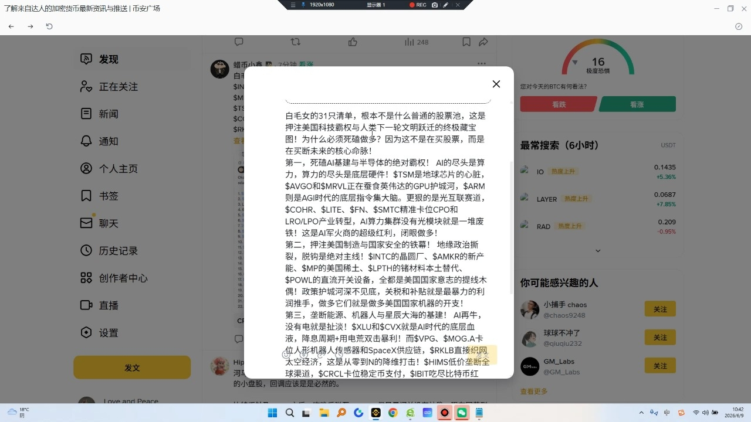Click the circular icon at top-right of page

tap(739, 26)
